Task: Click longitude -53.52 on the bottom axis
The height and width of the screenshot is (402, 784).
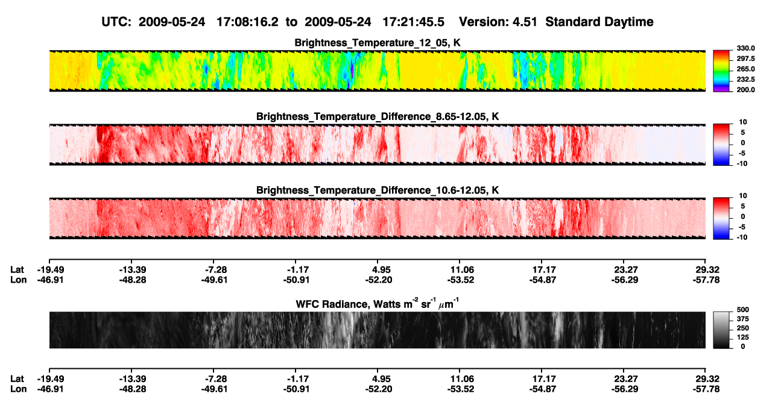Action: pyautogui.click(x=460, y=389)
